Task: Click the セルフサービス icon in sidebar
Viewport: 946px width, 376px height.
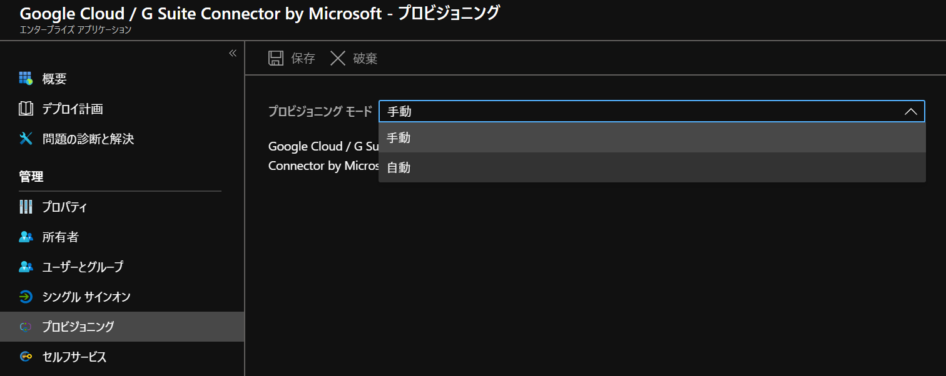Action: (26, 357)
